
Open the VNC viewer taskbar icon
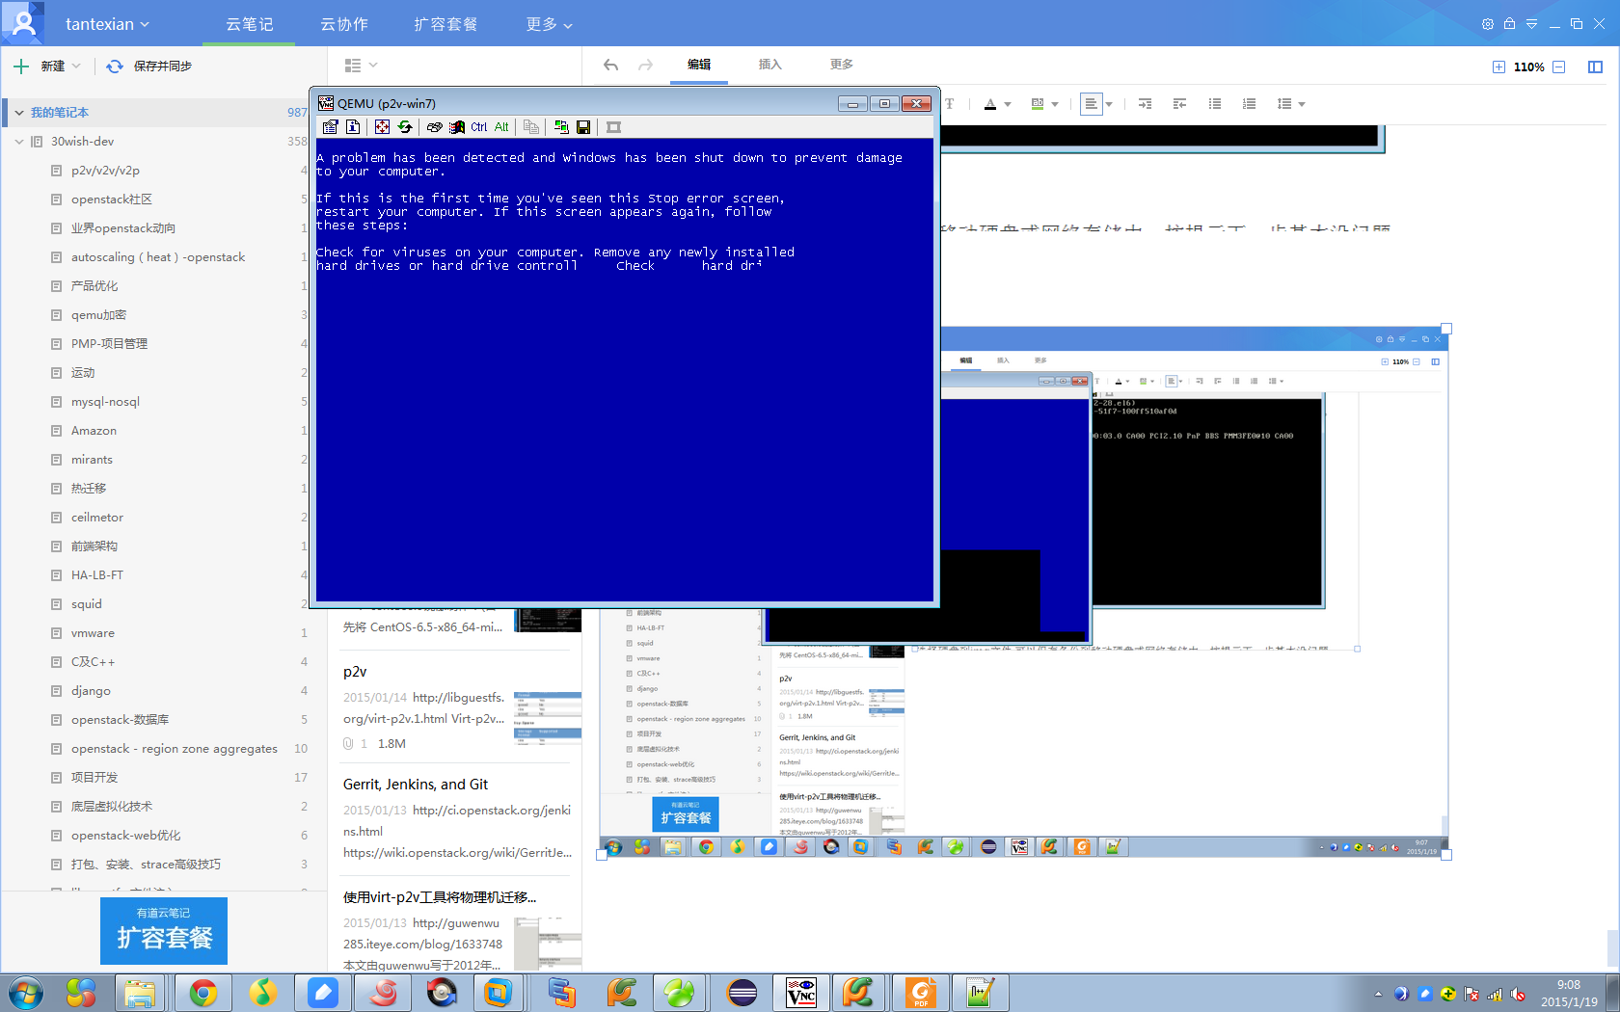click(x=802, y=993)
